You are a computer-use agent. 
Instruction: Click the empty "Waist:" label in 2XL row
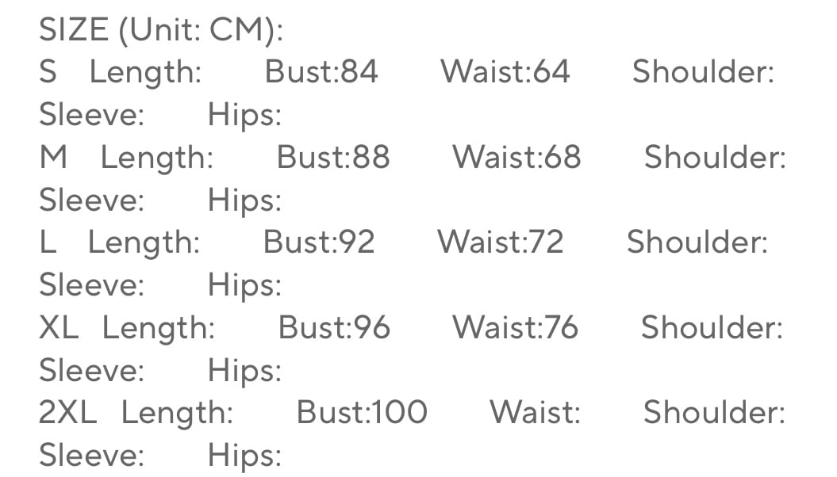click(535, 412)
